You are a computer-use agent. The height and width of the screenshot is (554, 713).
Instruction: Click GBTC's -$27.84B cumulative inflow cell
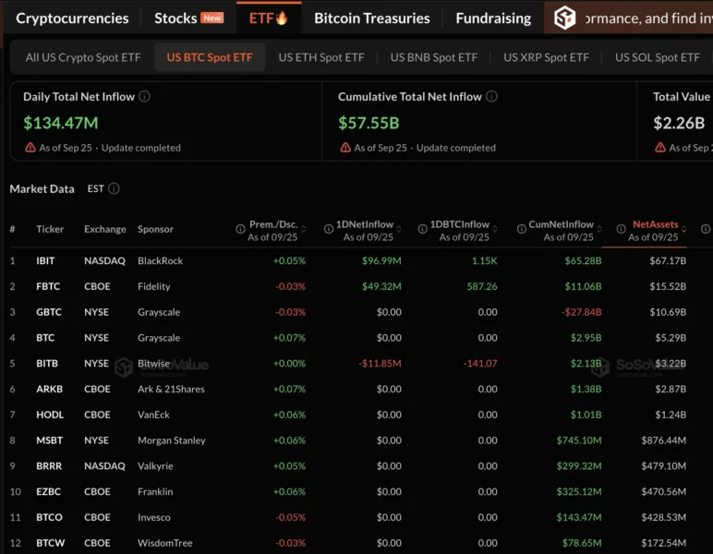(x=581, y=312)
